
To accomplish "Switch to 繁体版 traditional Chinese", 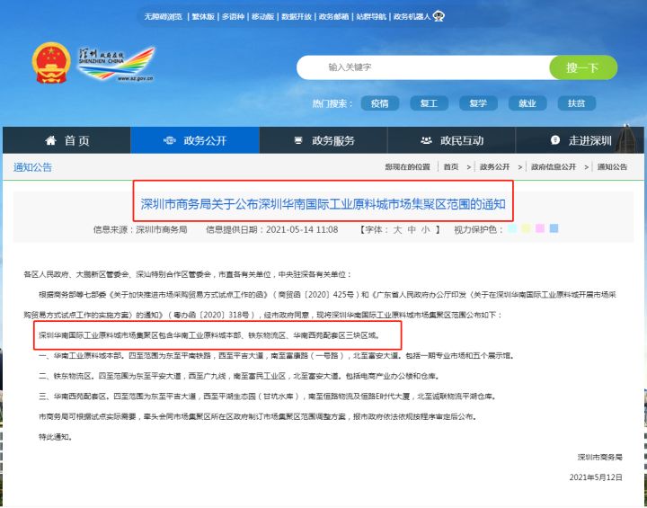I will 203,16.
